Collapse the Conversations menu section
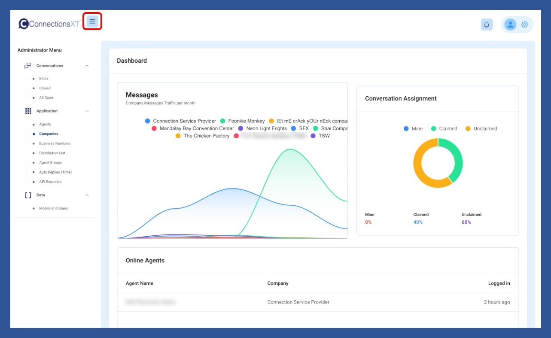 tap(87, 66)
